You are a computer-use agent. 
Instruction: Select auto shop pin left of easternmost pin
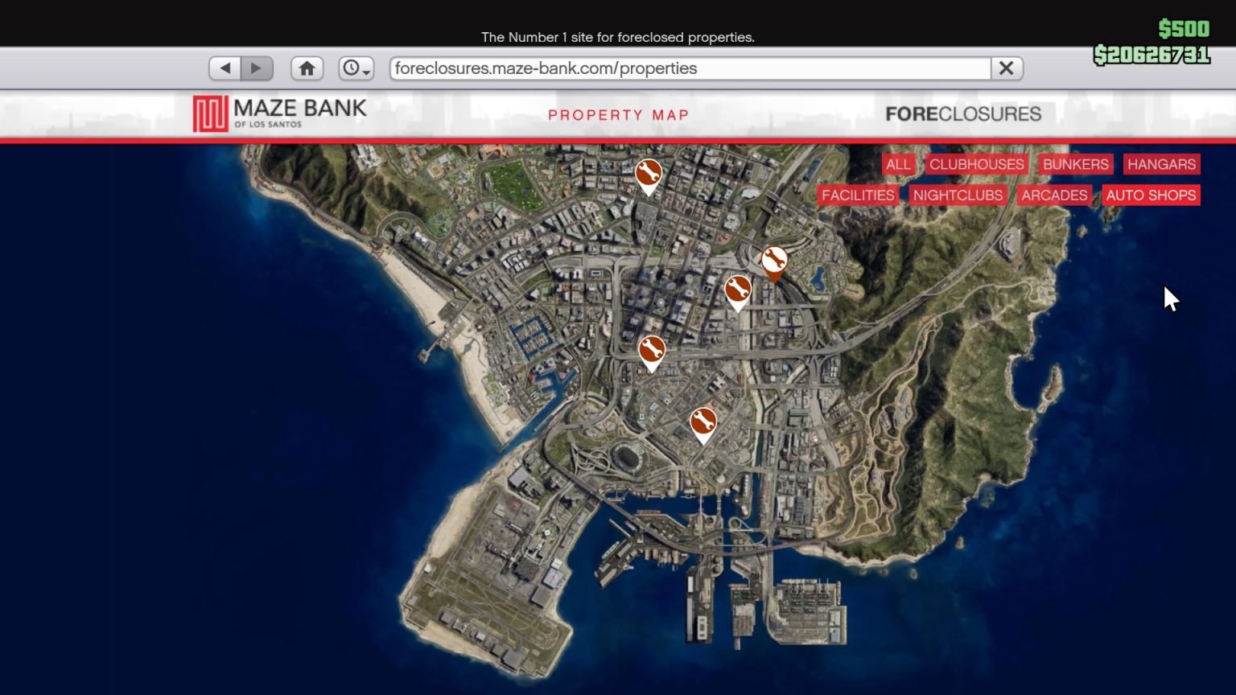738,290
